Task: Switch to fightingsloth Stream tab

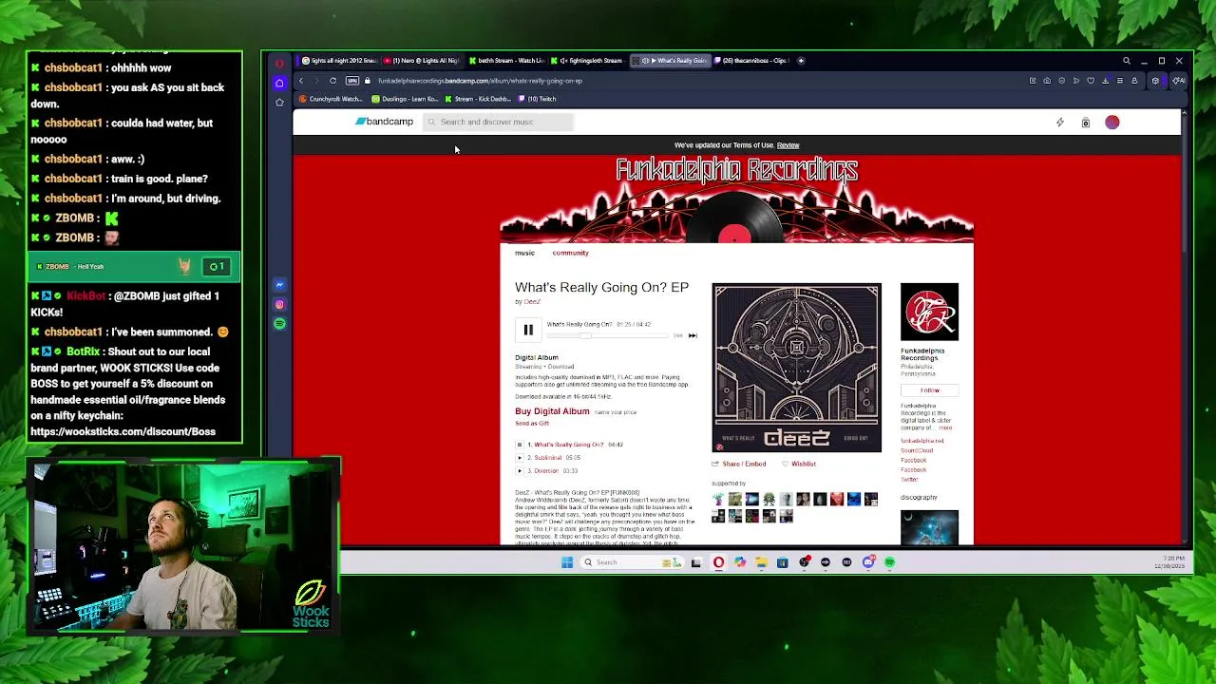Action: click(x=588, y=61)
